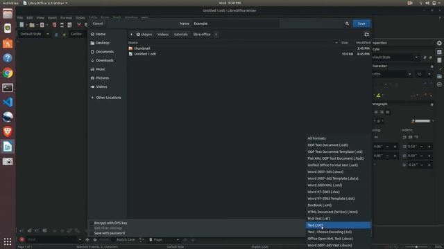Sort files by the Name column header
Image resolution: width=444 pixels, height=249 pixels.
[x=133, y=43]
